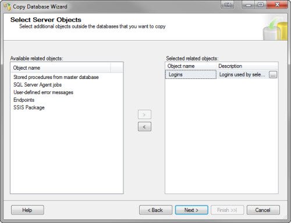Select Stored procedures from master database
Image resolution: width=291 pixels, height=223 pixels.
pos(56,77)
